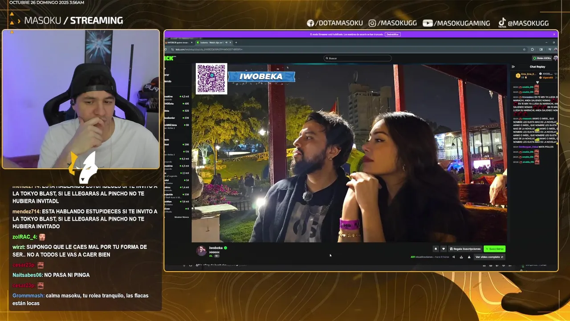Image resolution: width=570 pixels, height=321 pixels.
Task: Click the IWOBEKA banner overlay in the video
Action: click(x=261, y=77)
